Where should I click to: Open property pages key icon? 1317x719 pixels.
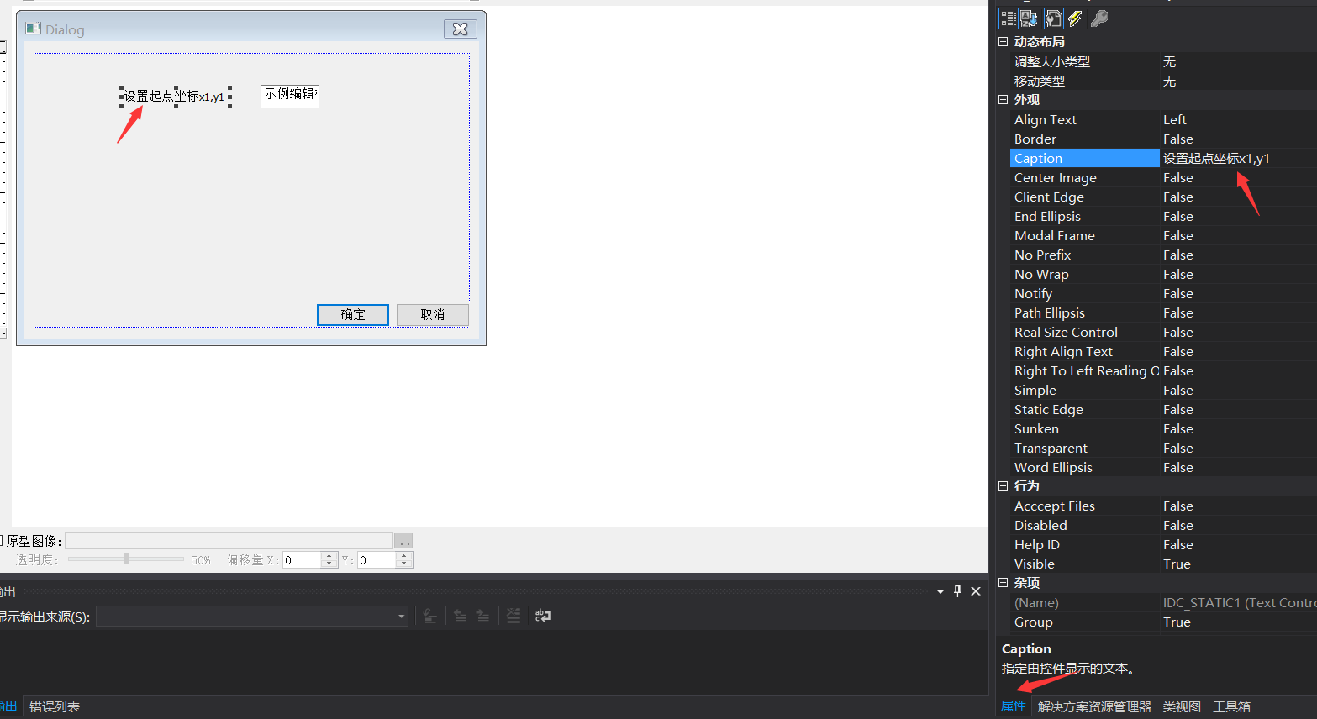[x=1098, y=18]
